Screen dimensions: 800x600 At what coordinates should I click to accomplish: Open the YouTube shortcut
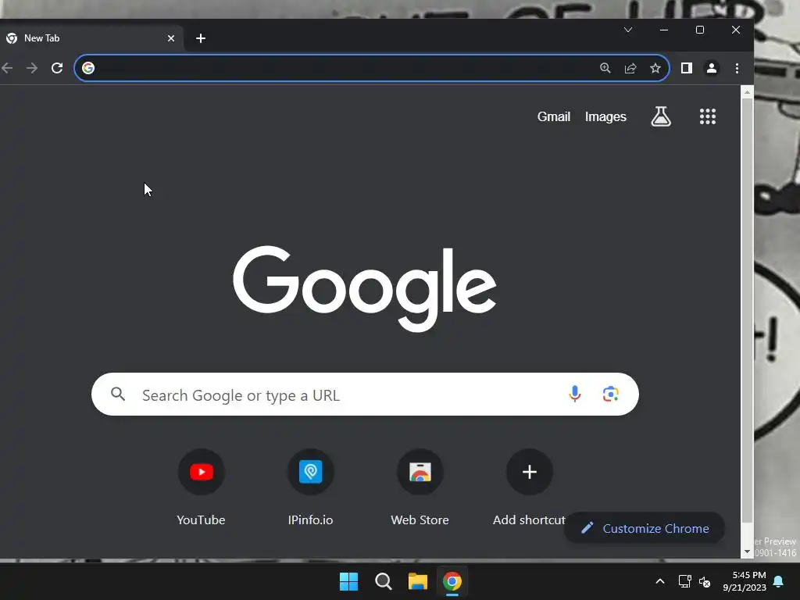[x=201, y=487]
